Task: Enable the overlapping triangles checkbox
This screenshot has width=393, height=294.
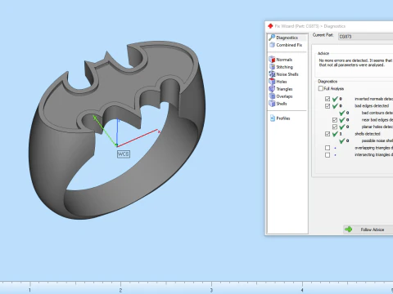Action: (327, 148)
